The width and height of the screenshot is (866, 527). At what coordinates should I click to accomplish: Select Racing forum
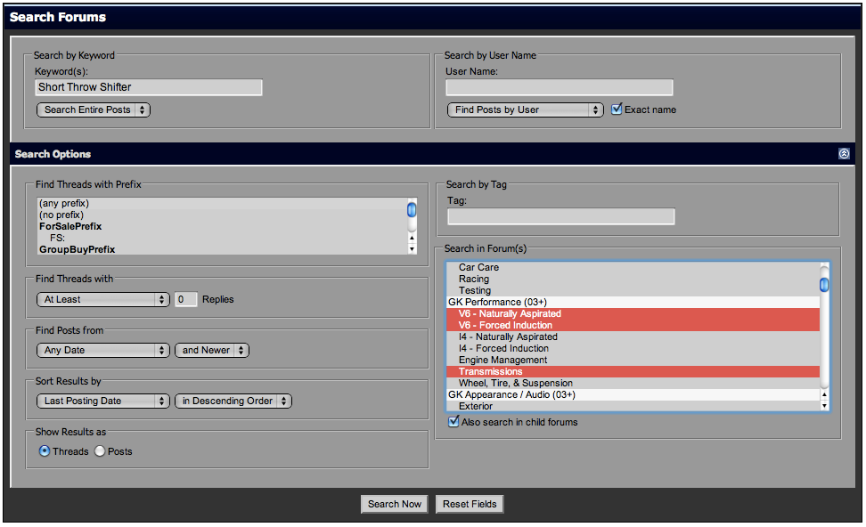pyautogui.click(x=633, y=279)
